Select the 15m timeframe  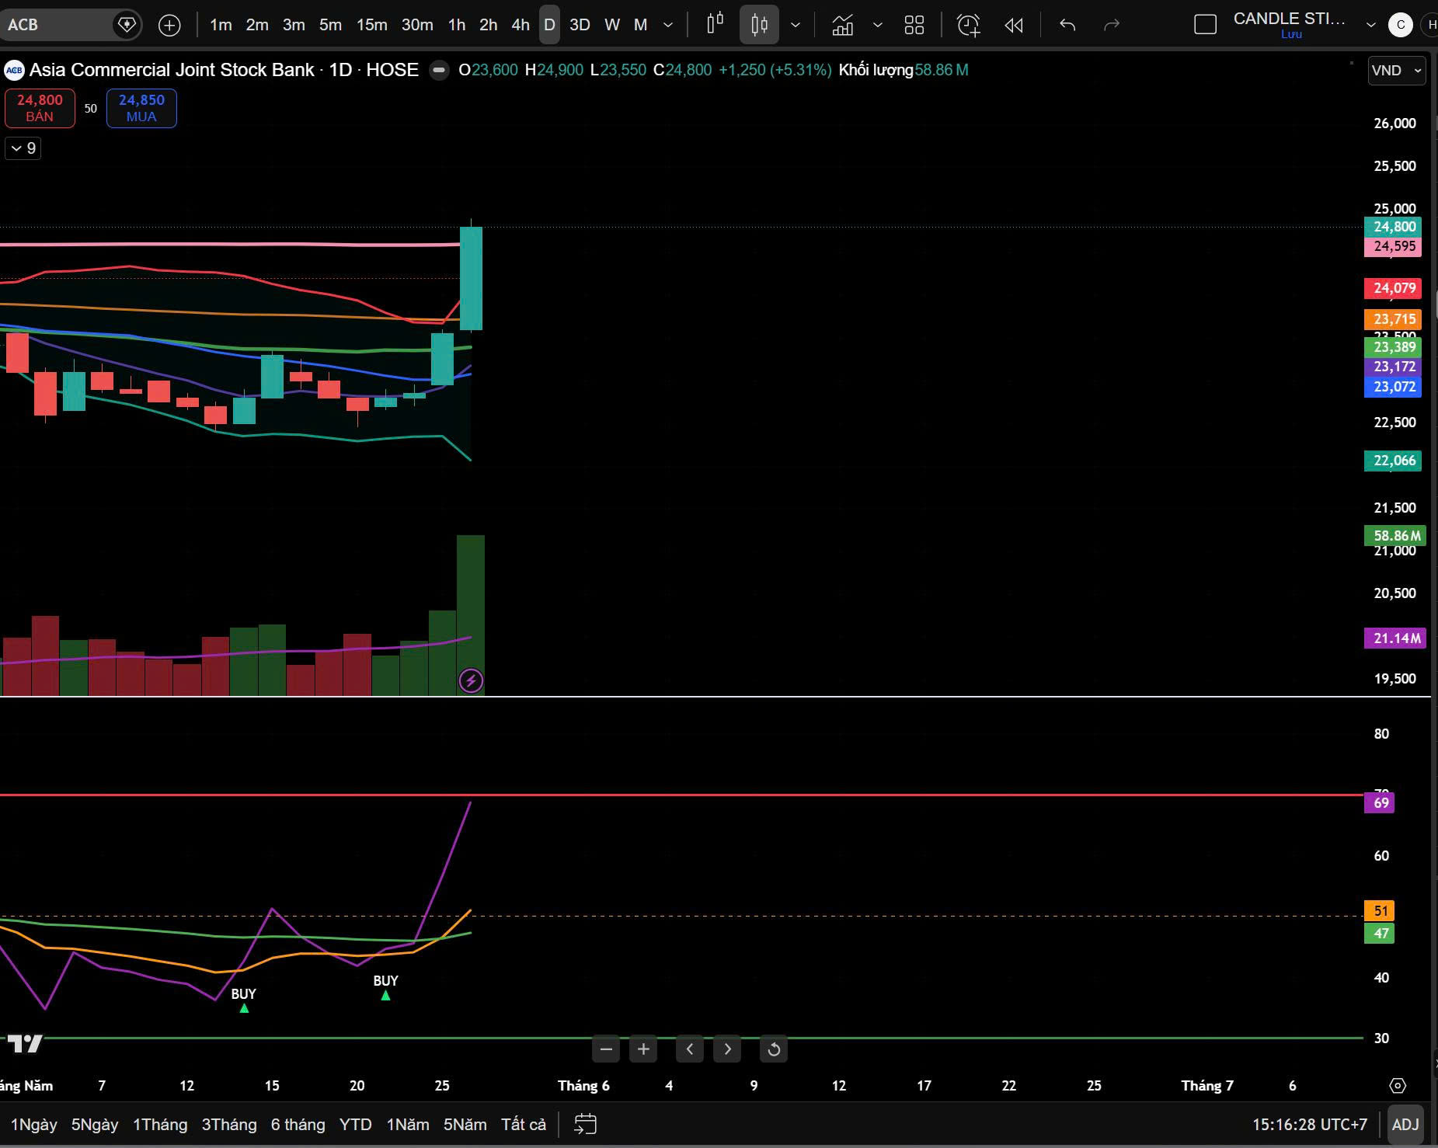point(371,25)
